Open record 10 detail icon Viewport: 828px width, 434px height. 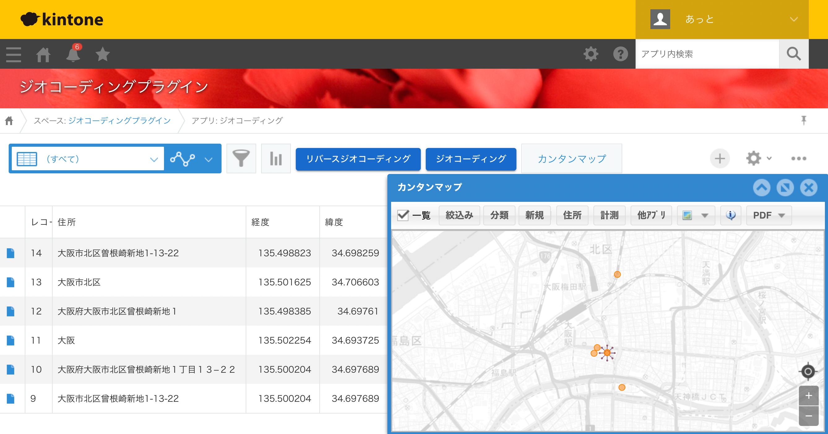[x=11, y=369]
